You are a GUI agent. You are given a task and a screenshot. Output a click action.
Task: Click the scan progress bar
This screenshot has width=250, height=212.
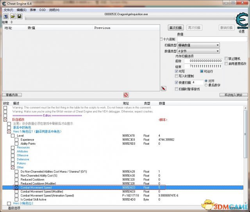pos(130,18)
